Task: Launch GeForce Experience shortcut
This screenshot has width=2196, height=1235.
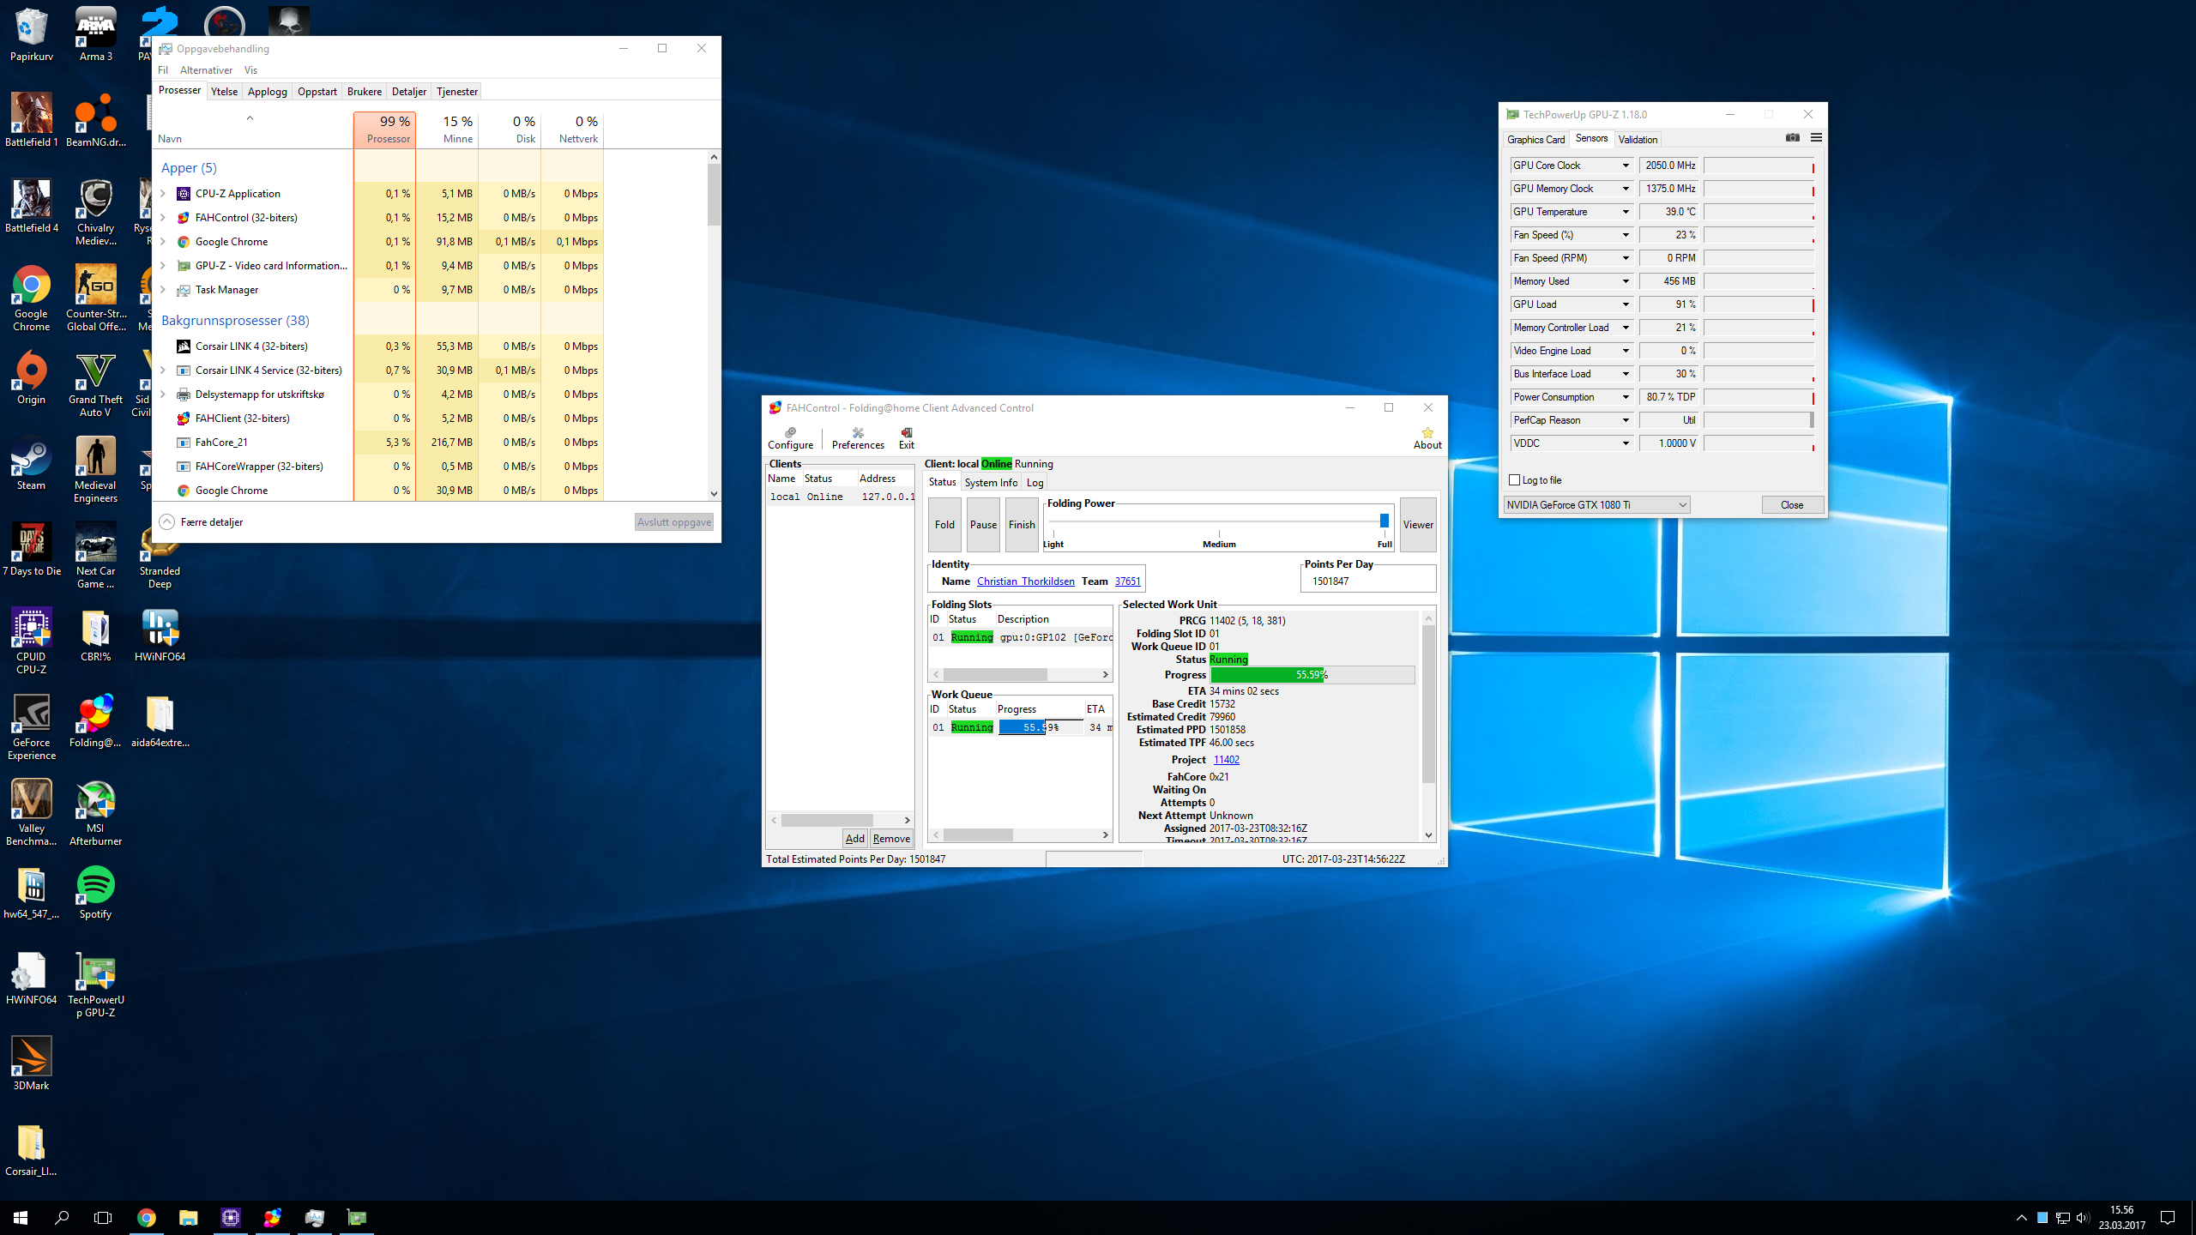Action: (x=32, y=726)
